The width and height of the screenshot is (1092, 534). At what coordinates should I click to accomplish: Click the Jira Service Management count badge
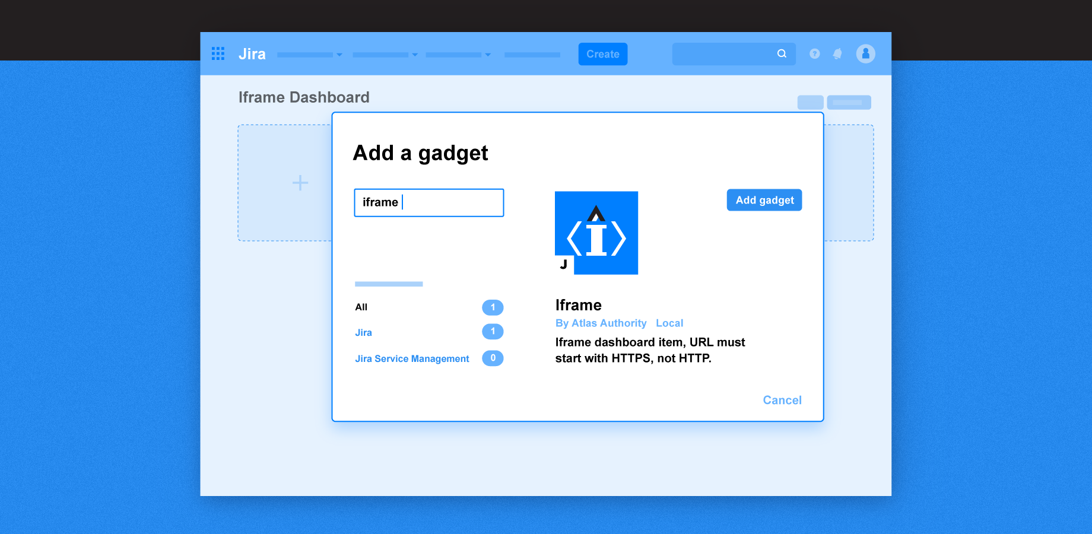493,358
